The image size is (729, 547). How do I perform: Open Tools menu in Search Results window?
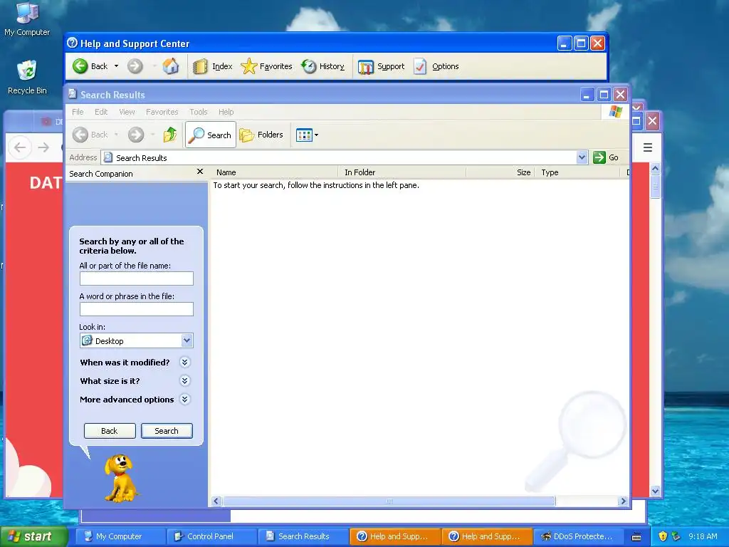199,112
